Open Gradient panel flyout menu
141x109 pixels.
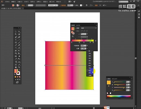tap(97, 25)
